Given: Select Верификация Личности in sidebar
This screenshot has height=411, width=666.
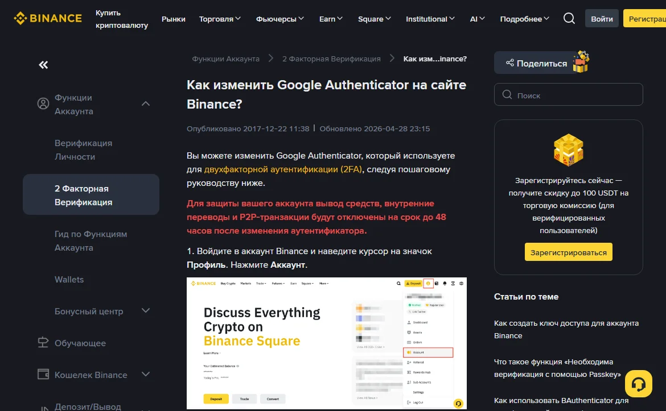Looking at the screenshot, I should tap(91, 150).
